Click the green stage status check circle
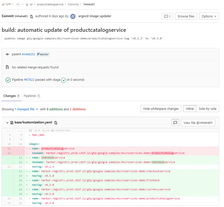The width and height of the screenshot is (224, 207). tap(63, 80)
